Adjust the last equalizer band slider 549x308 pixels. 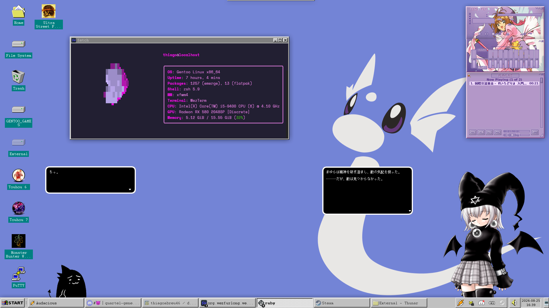pyautogui.click(x=537, y=59)
